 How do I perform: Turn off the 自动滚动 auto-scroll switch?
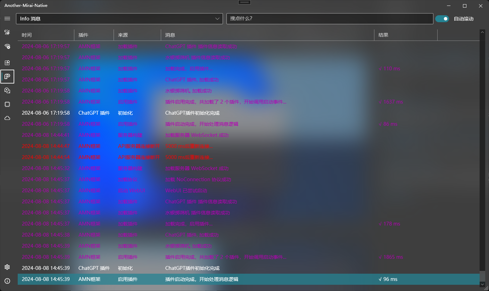click(x=442, y=19)
